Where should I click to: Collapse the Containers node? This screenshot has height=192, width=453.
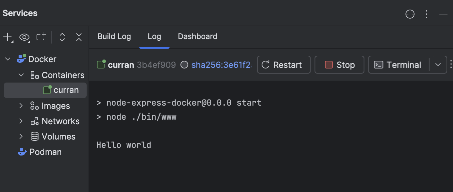click(x=21, y=75)
